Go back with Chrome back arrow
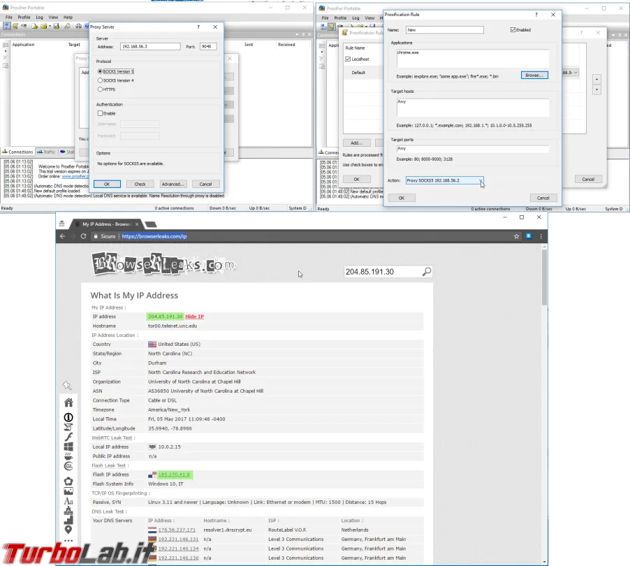 62,236
